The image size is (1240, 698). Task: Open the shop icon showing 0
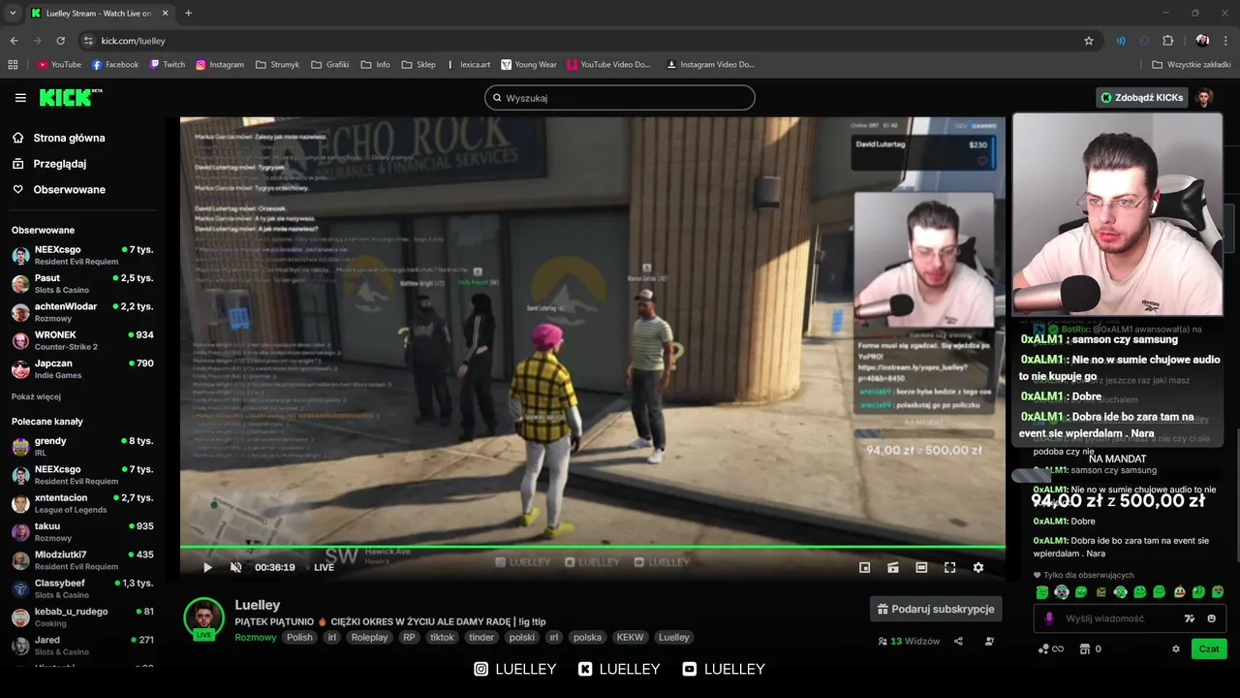pos(1091,649)
